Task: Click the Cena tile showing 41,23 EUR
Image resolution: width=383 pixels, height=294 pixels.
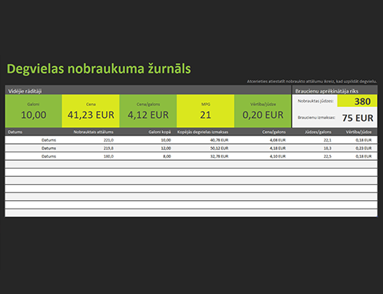Action: (91, 111)
